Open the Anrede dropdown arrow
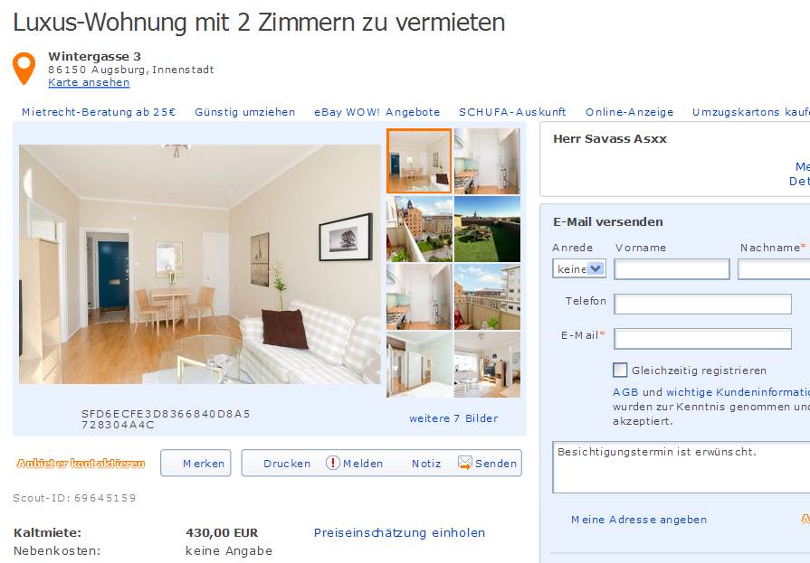The image size is (810, 563). 596,269
